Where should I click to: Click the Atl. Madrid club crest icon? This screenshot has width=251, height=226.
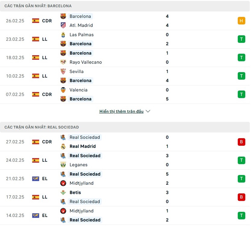click(x=63, y=25)
